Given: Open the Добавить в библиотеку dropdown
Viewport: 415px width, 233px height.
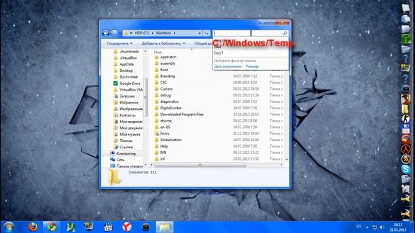Looking at the screenshot, I should pyautogui.click(x=163, y=43).
